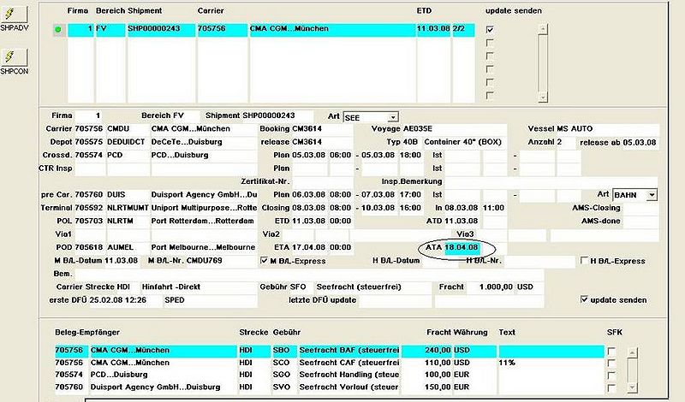Click the Typ field 40B
This screenshot has width=685, height=402.
[411, 142]
